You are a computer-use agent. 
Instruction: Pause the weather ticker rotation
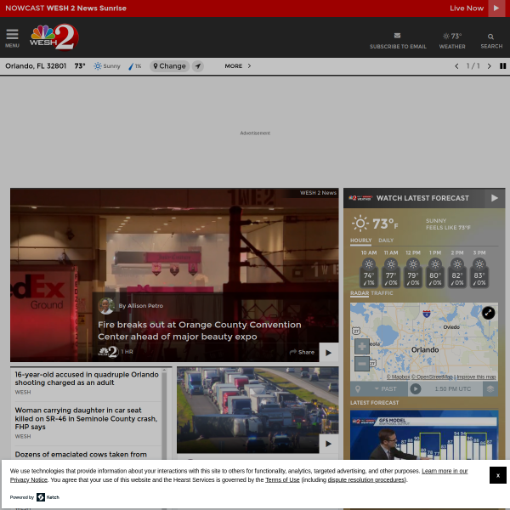(x=502, y=65)
